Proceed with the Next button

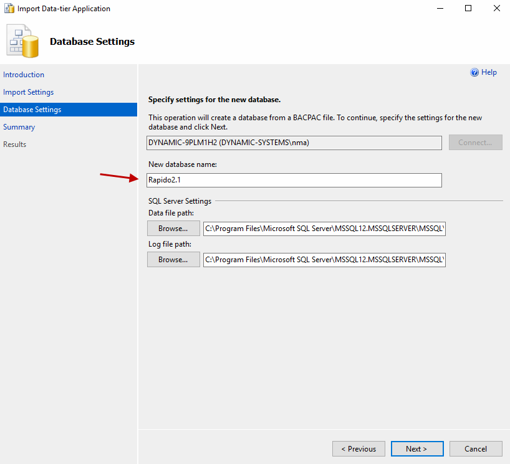tap(416, 449)
